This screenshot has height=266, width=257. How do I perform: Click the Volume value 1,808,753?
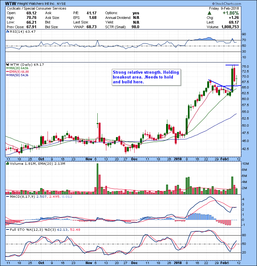[230, 27]
